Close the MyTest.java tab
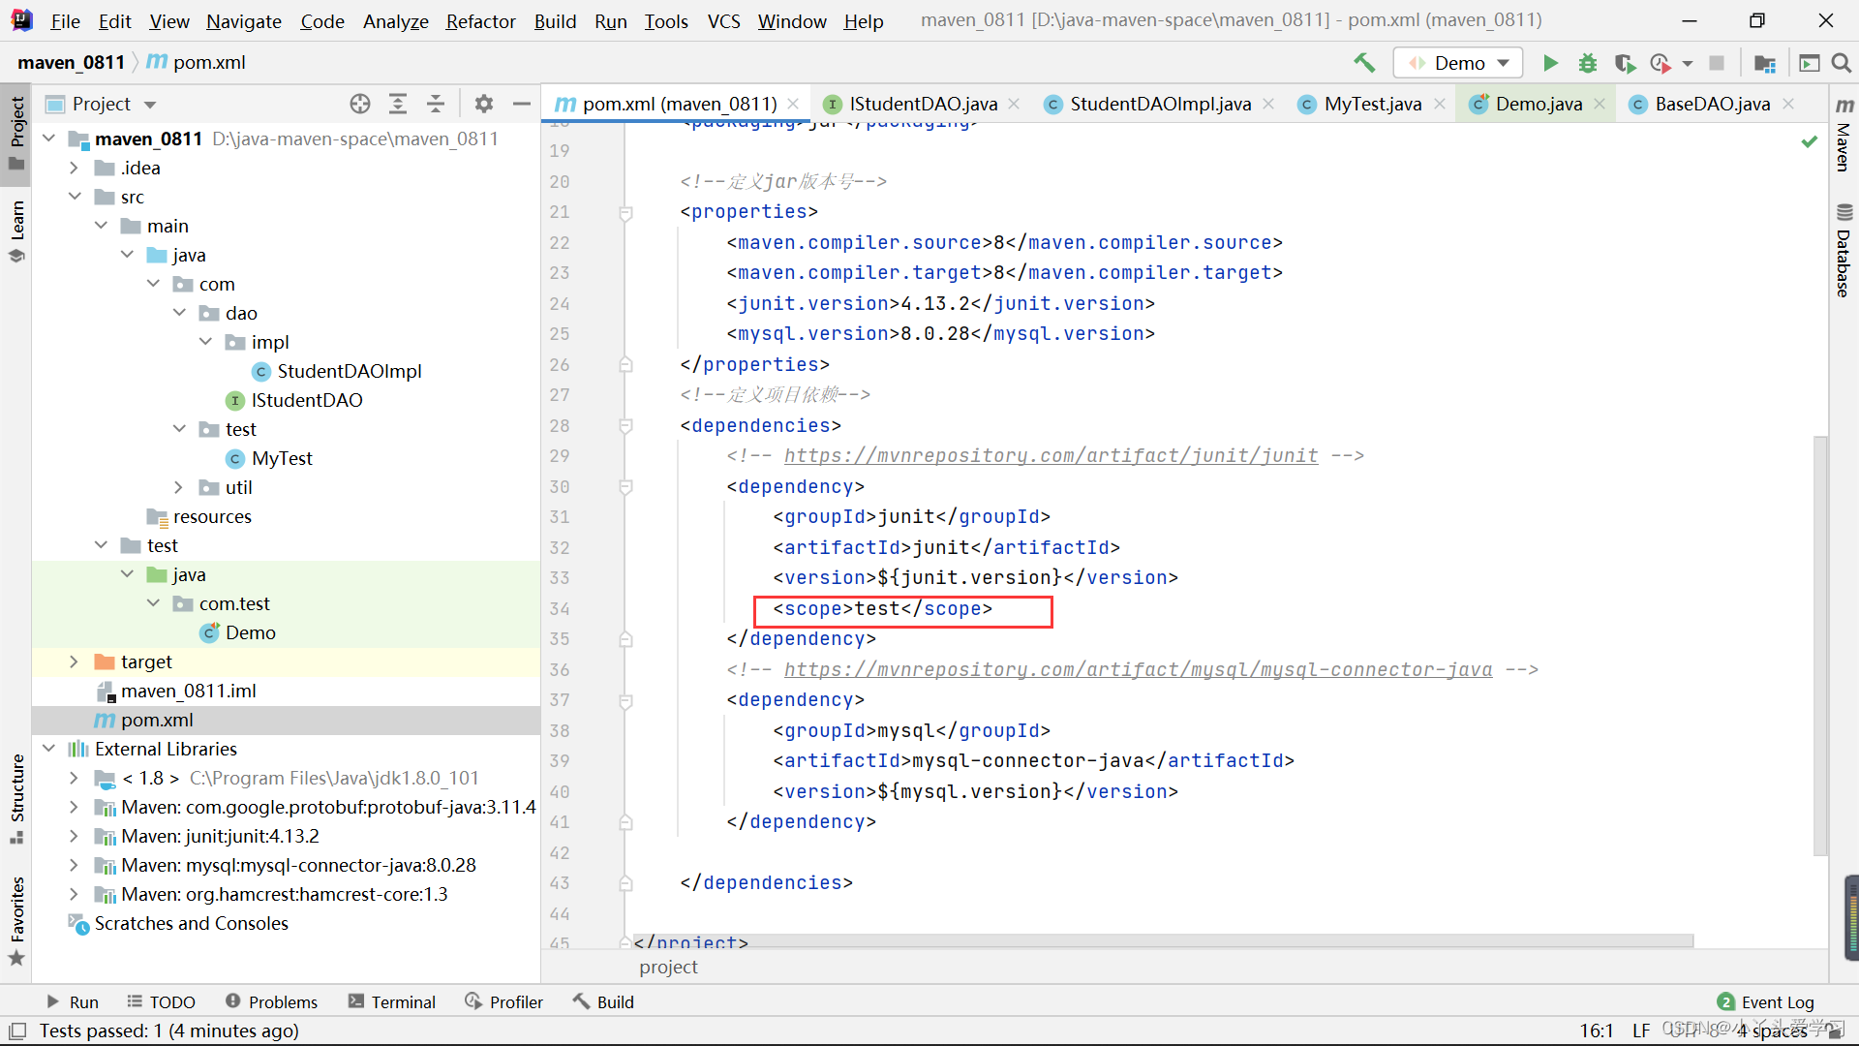 point(1440,104)
